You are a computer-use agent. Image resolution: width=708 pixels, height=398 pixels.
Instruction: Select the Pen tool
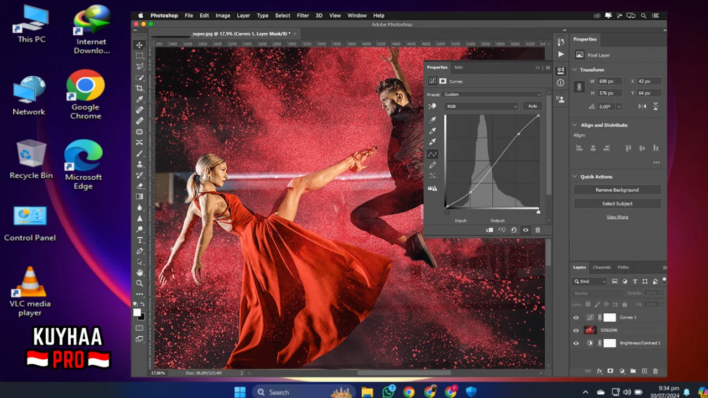click(x=140, y=251)
